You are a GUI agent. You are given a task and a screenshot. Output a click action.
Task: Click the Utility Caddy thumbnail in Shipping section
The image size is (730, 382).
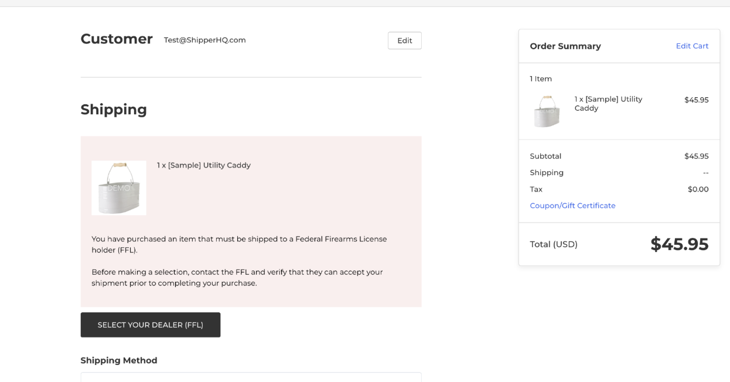(x=119, y=187)
